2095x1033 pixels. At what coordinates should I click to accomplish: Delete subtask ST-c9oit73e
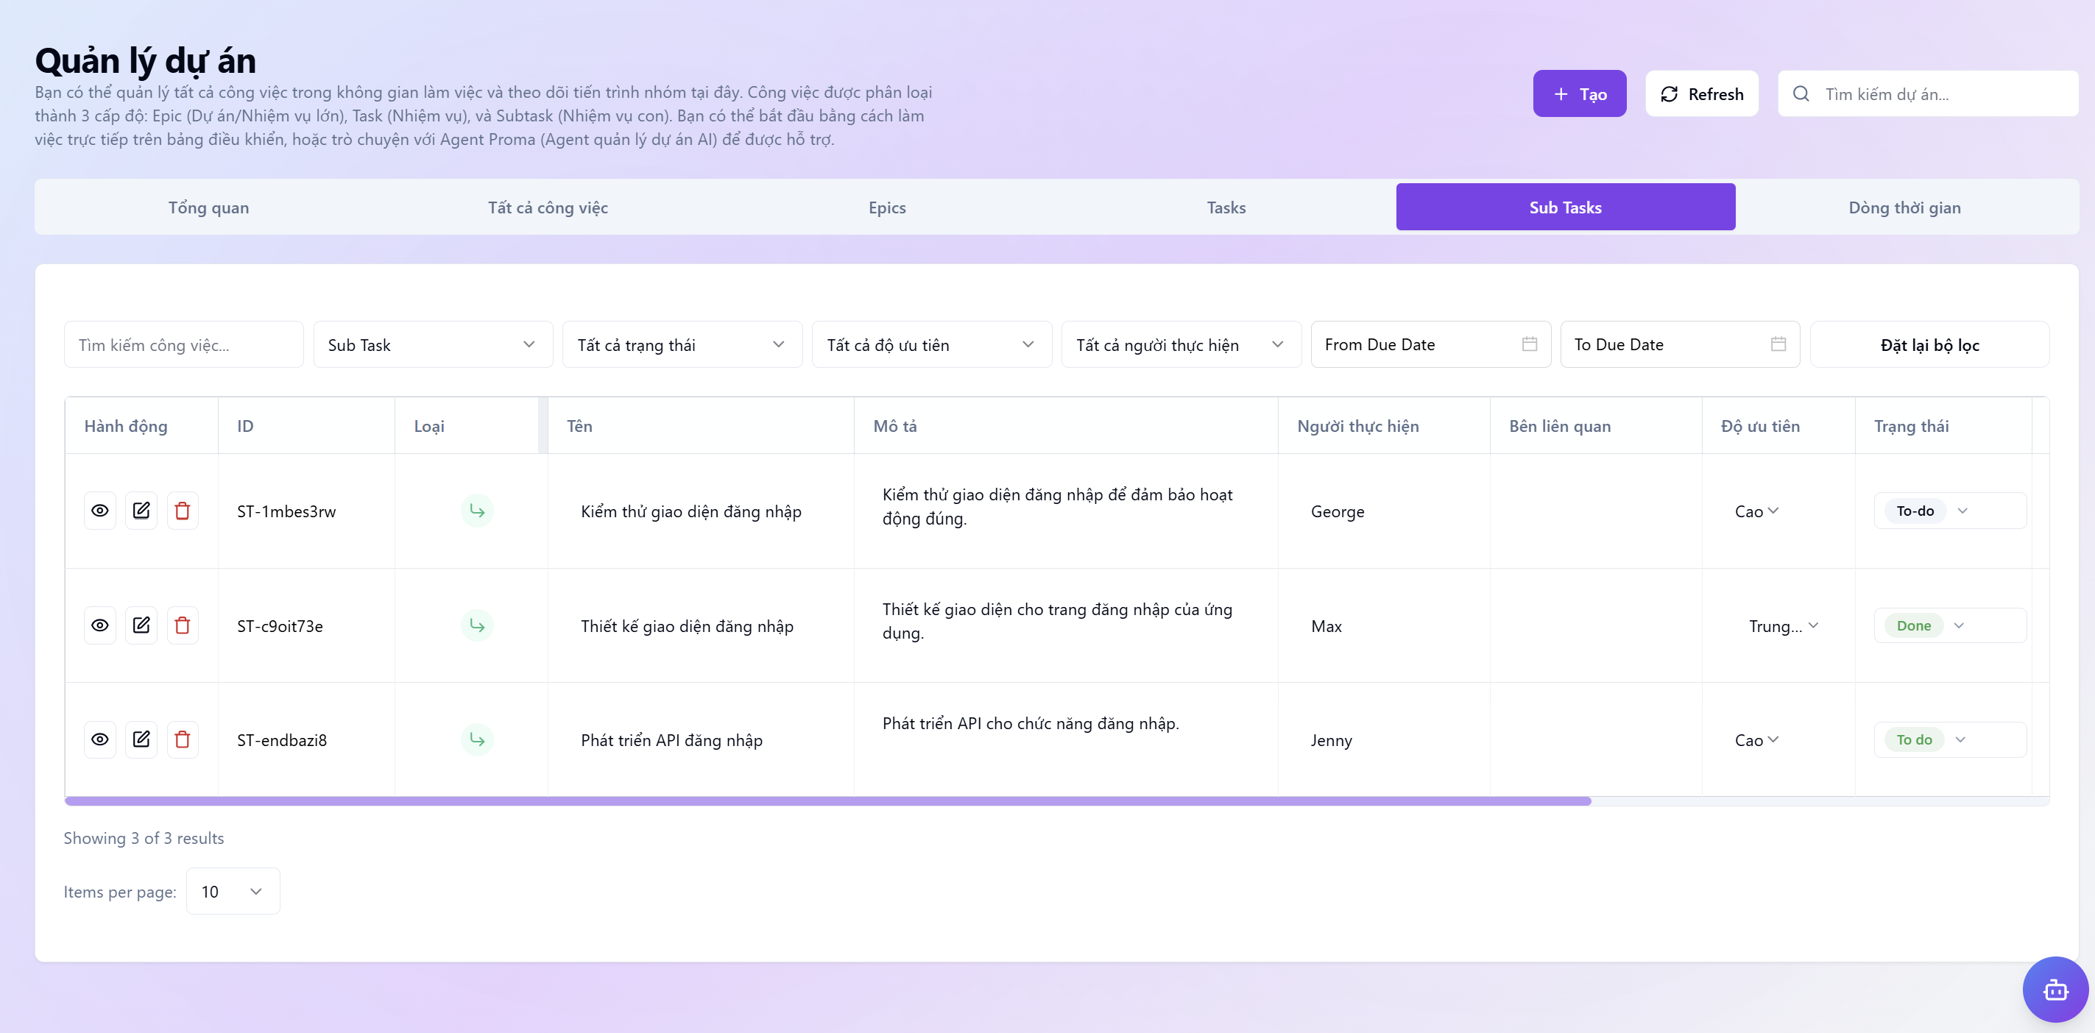point(183,625)
